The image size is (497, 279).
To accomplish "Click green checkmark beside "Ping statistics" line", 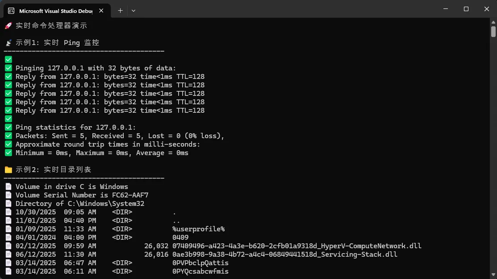I will tap(8, 127).
